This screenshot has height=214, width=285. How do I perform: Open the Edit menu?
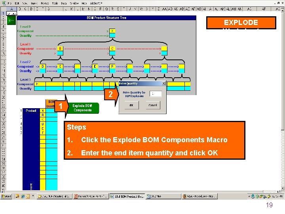point(17,3)
